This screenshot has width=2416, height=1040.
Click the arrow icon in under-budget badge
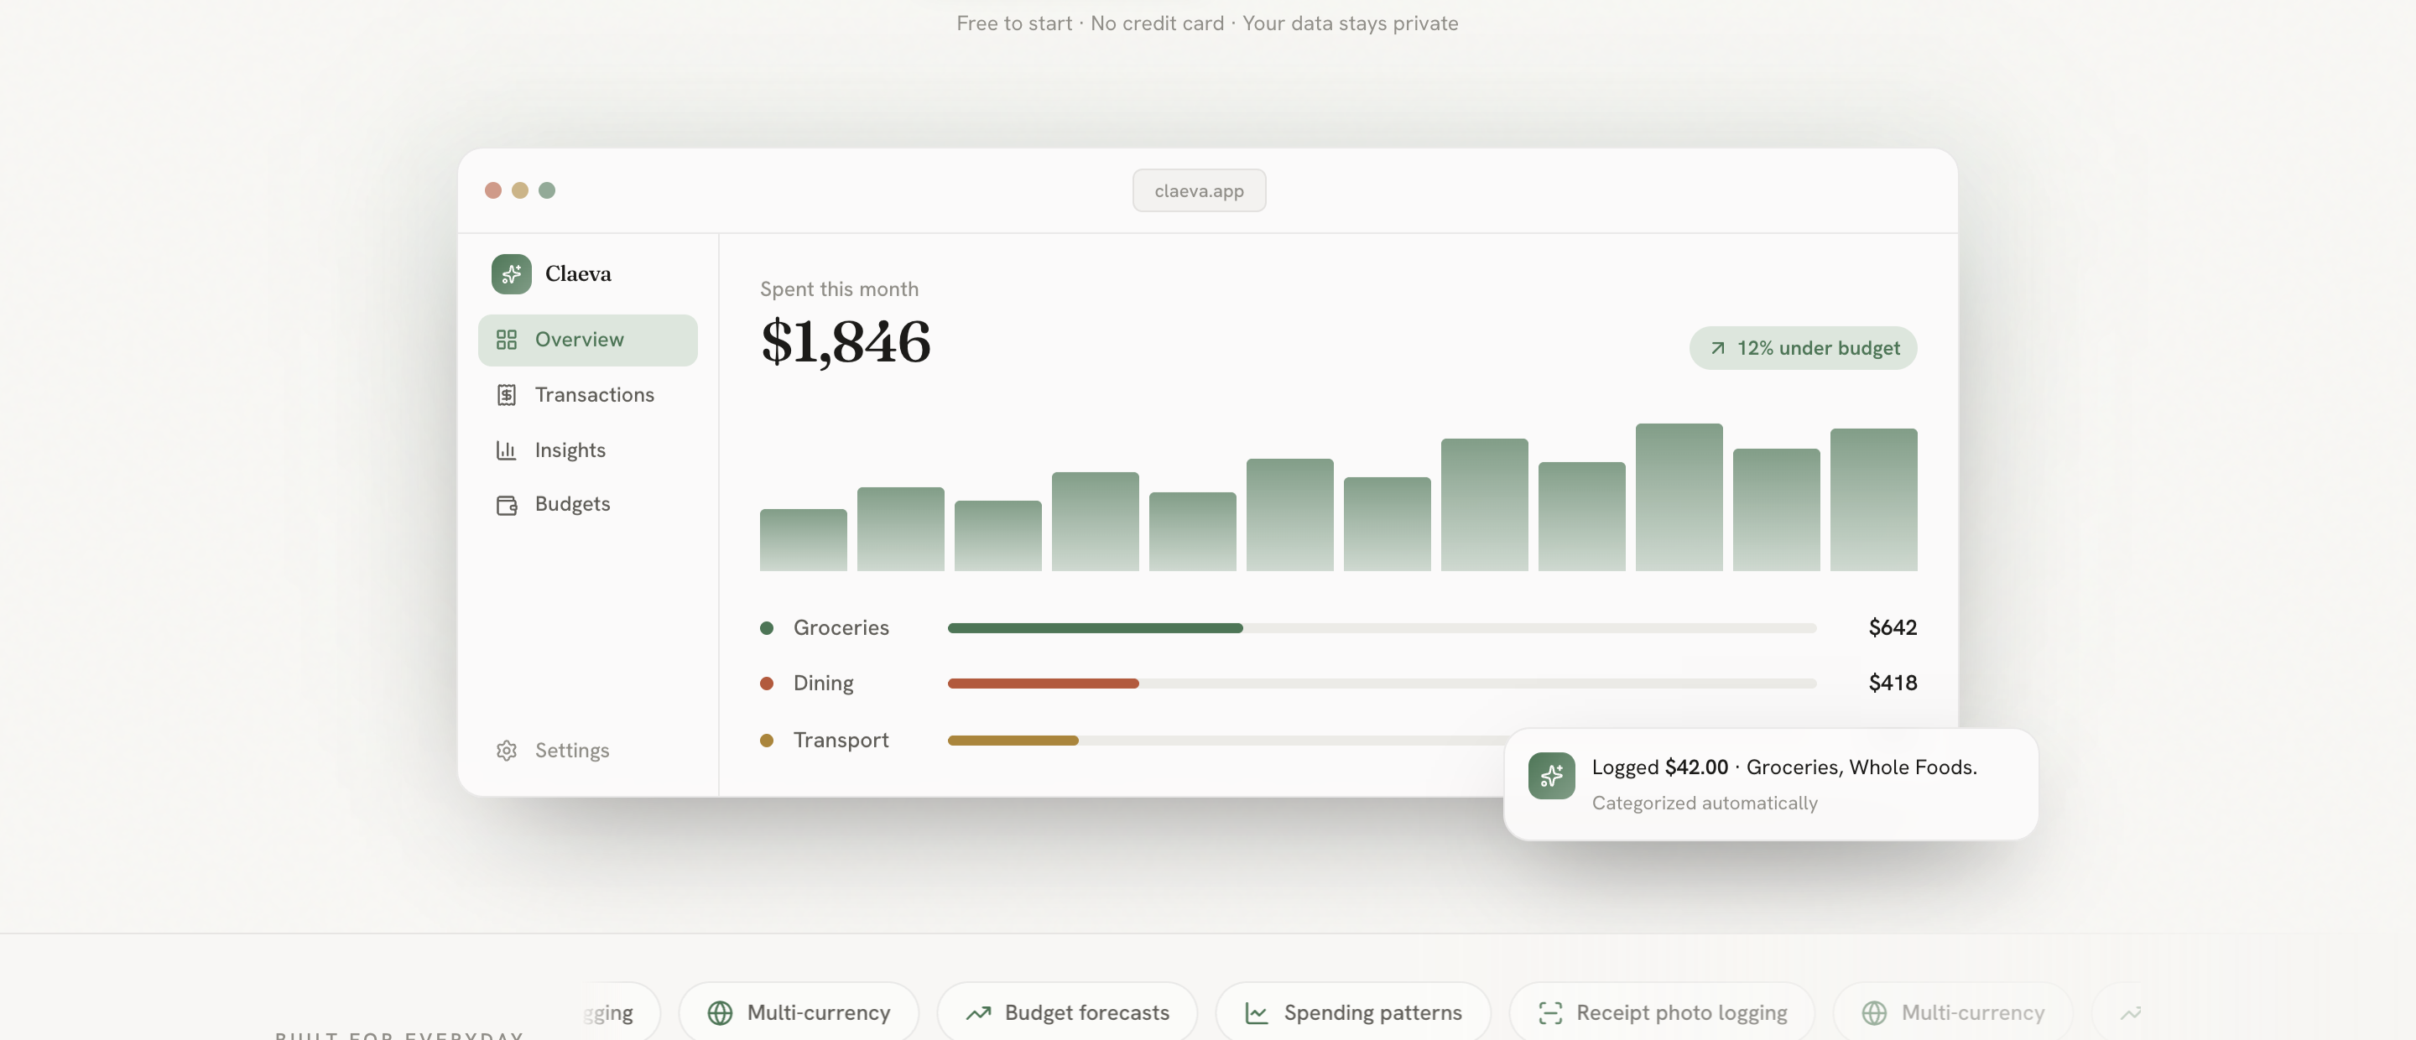click(x=1717, y=348)
